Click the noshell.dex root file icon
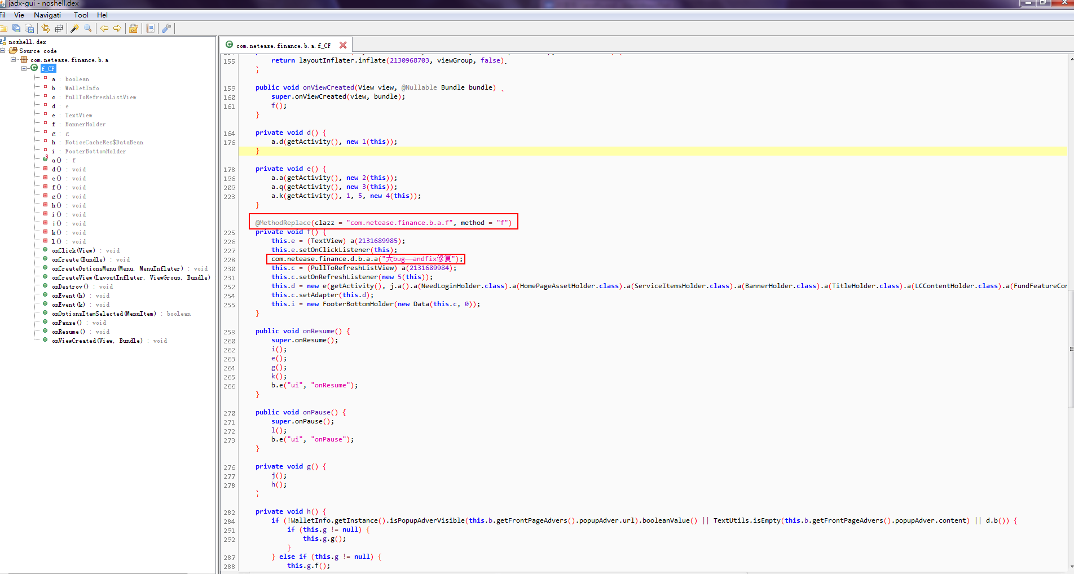The width and height of the screenshot is (1074, 574). pos(3,41)
